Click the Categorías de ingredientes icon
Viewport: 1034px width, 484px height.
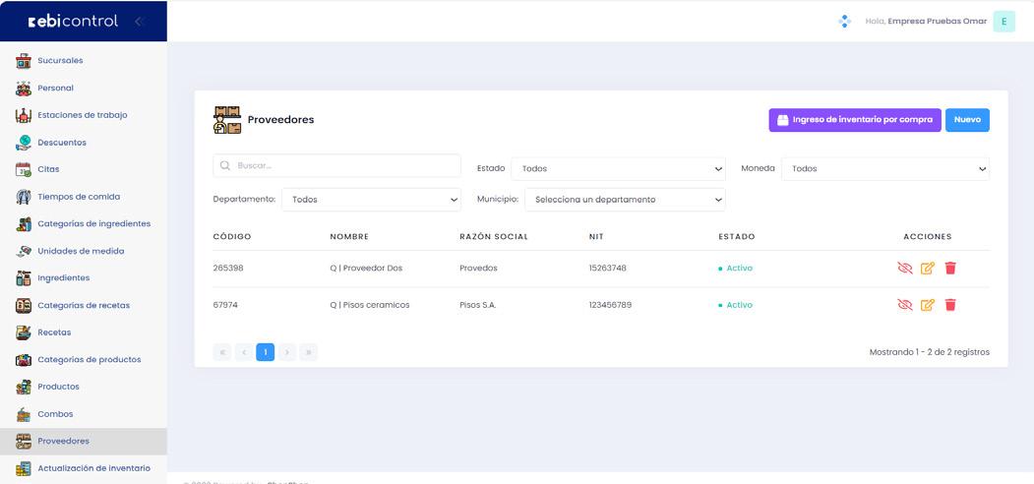click(23, 224)
